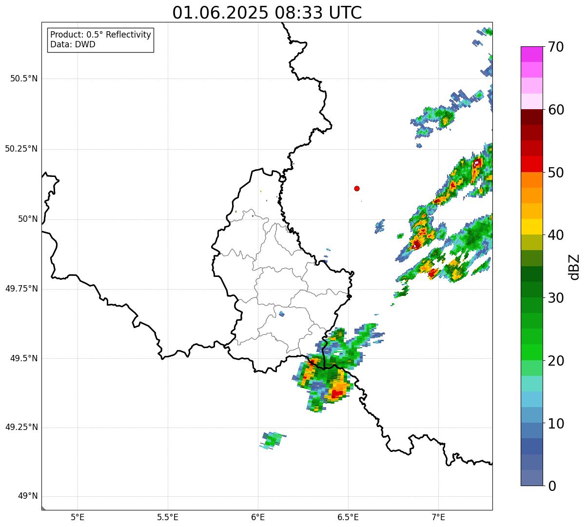This screenshot has width=586, height=527.
Task: Click the Data: DWD label
Action: [73, 45]
